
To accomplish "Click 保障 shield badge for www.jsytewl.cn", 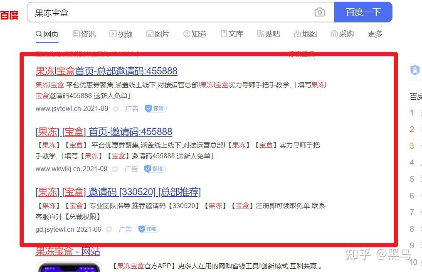I will pyautogui.click(x=156, y=108).
